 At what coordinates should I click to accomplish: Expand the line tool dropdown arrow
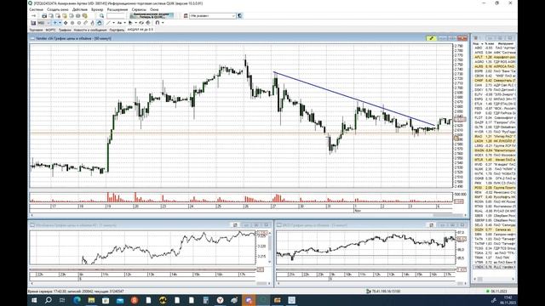pyautogui.click(x=113, y=23)
